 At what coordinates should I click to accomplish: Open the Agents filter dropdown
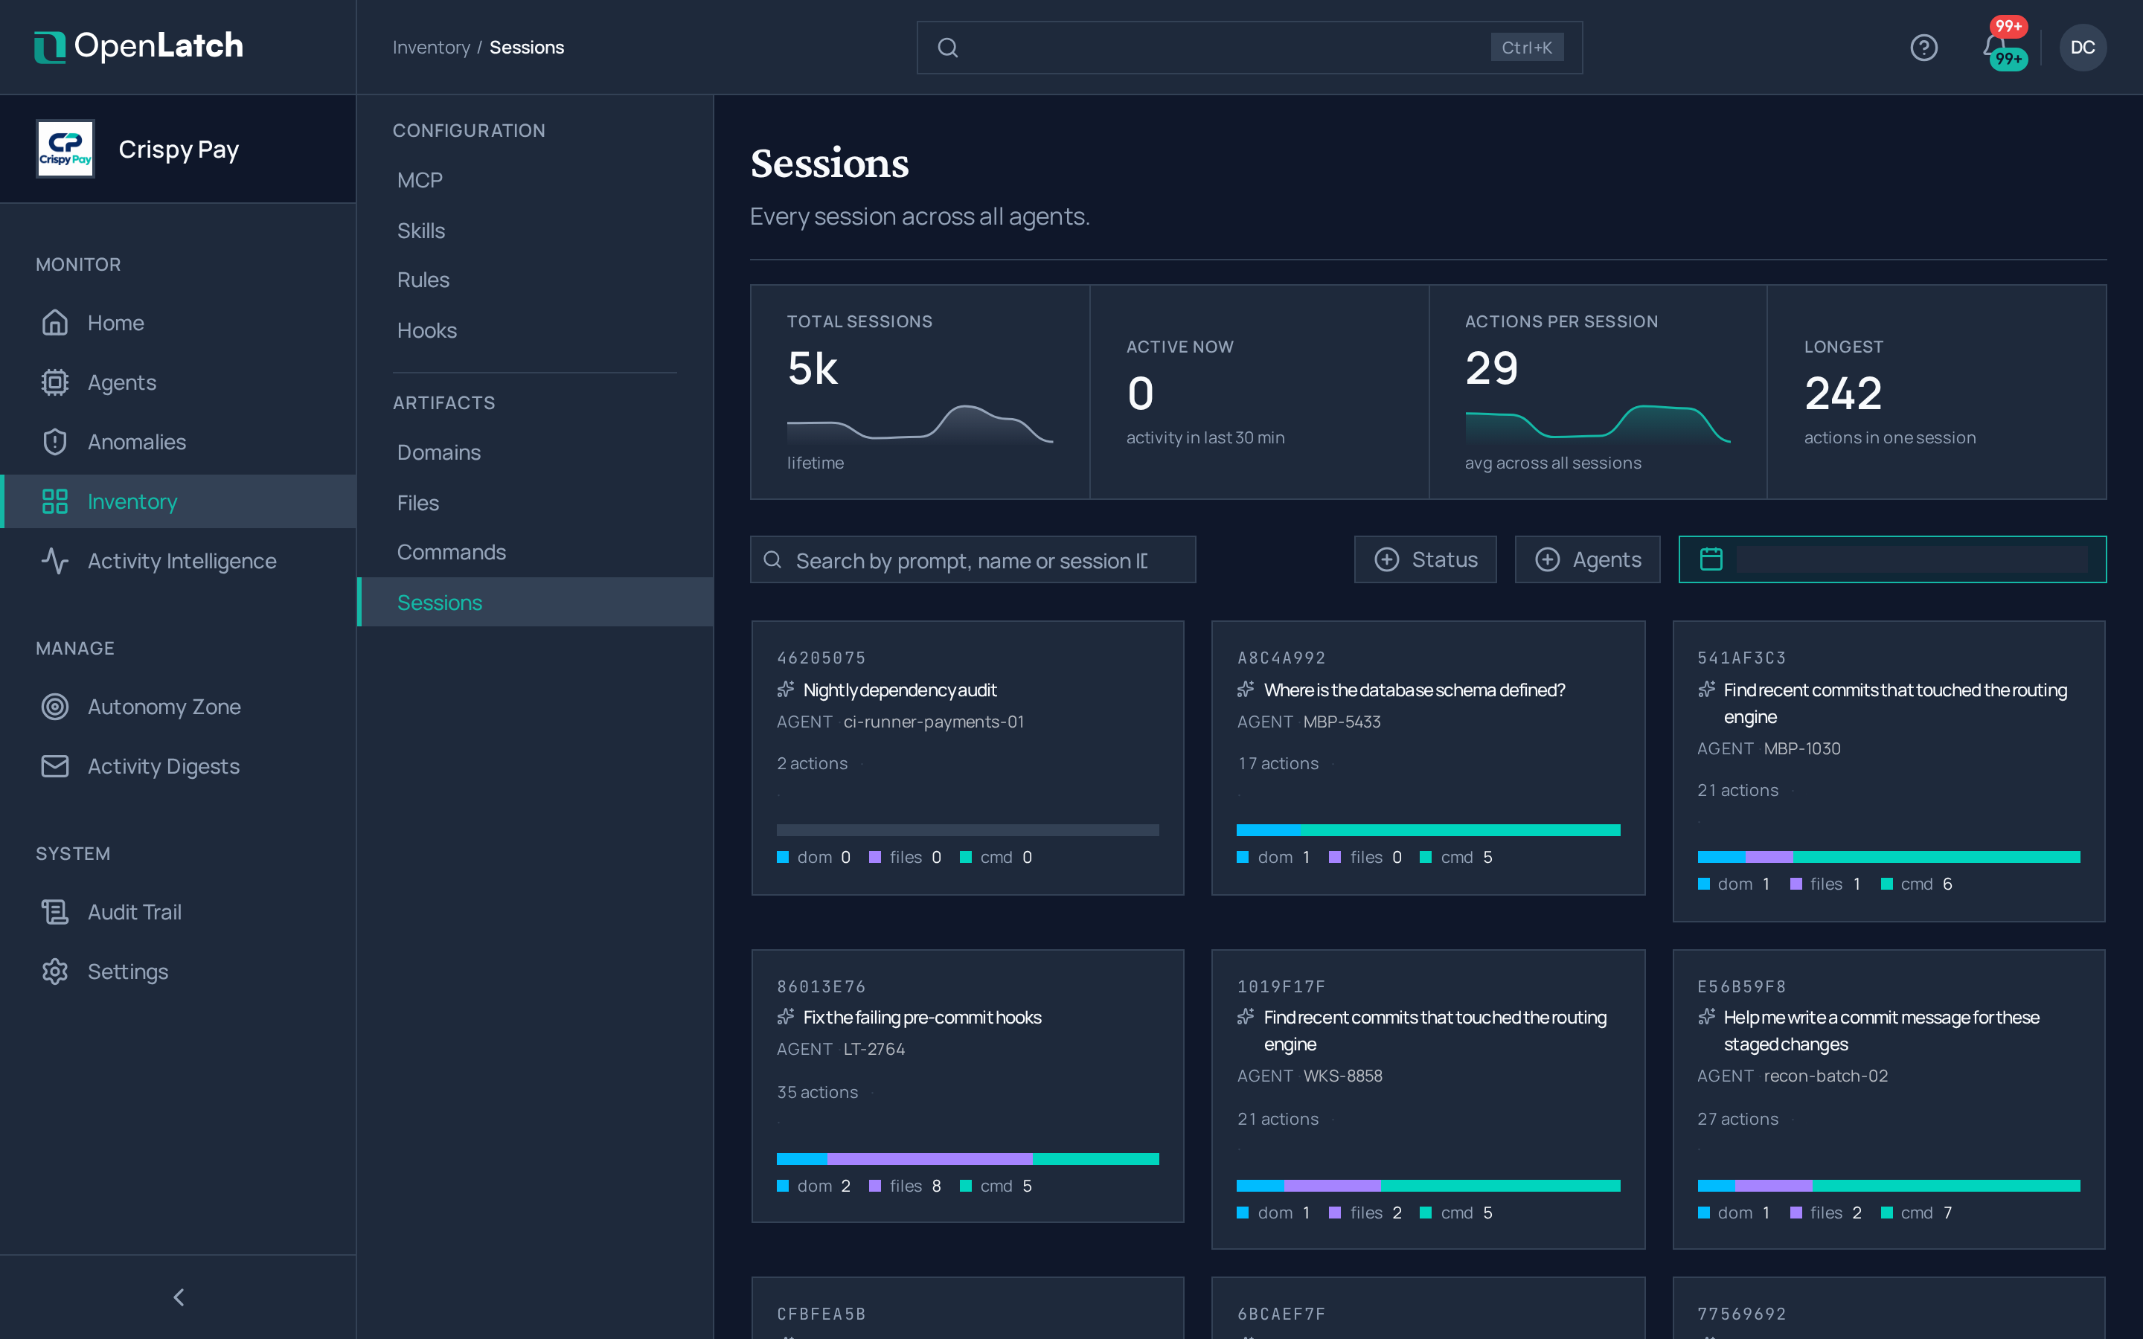1587,559
